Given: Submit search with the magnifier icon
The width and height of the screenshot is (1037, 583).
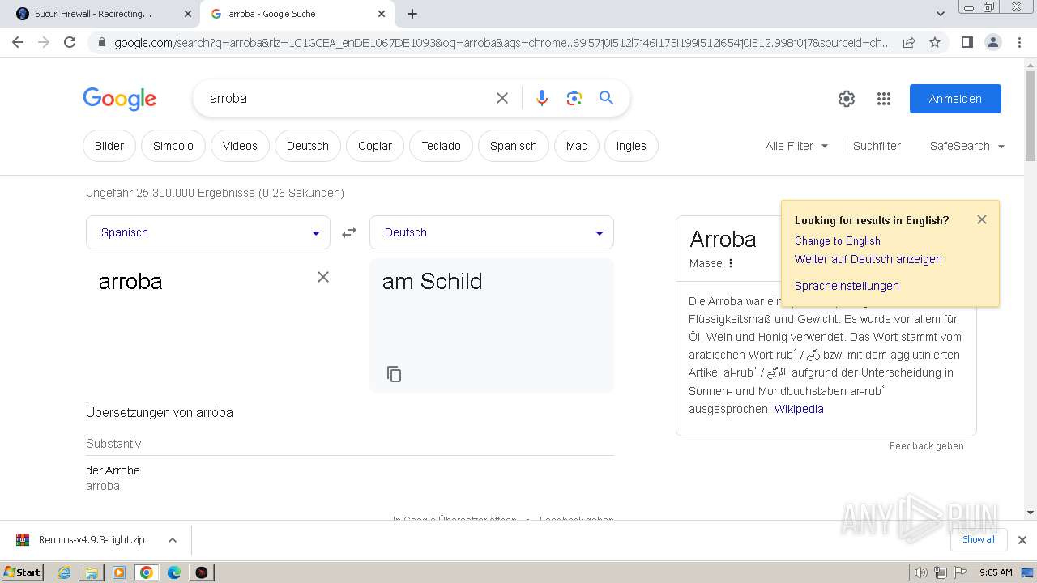Looking at the screenshot, I should click(x=606, y=98).
